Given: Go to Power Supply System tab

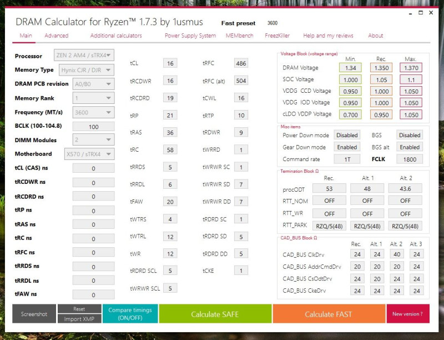Looking at the screenshot, I should tap(190, 36).
